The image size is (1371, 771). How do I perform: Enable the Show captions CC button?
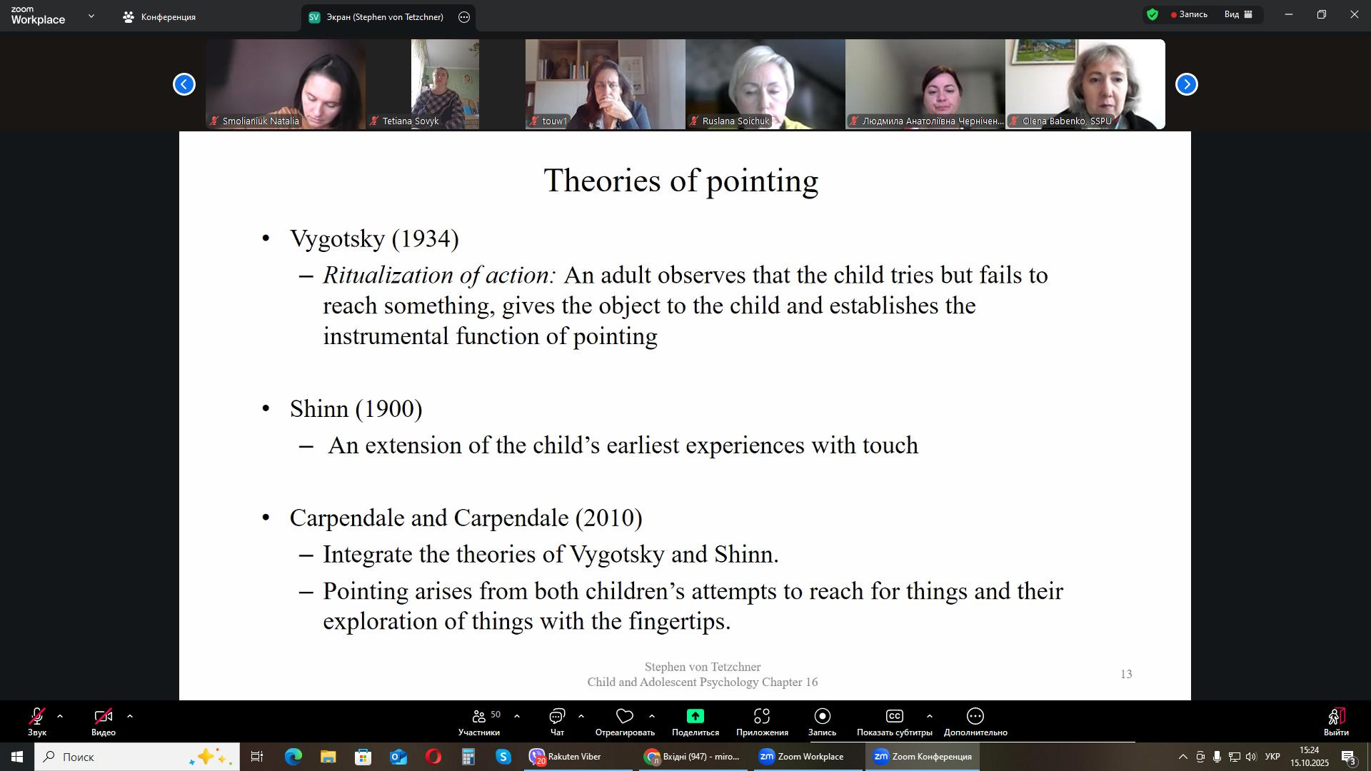(894, 716)
